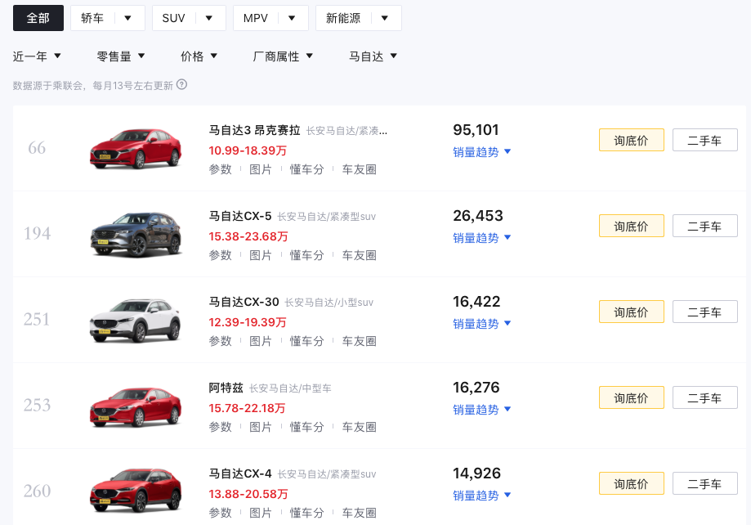Screen dimensions: 751x525
Task: Open 懂车分 for 马自达CX-4
Action: coord(307,513)
